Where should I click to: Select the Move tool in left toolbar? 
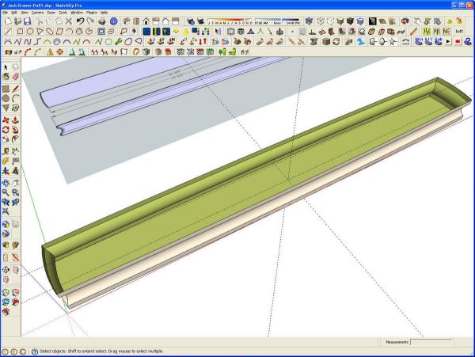(x=6, y=120)
